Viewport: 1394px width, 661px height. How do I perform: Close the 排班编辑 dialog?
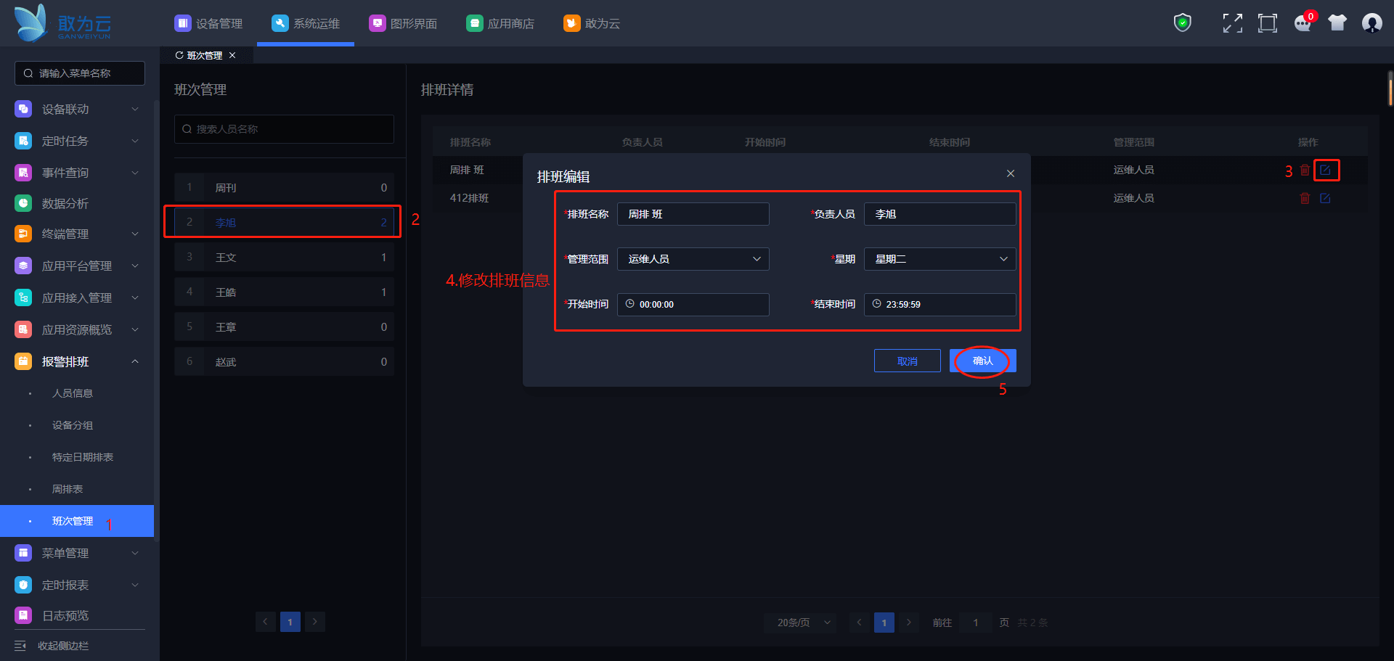tap(1010, 173)
